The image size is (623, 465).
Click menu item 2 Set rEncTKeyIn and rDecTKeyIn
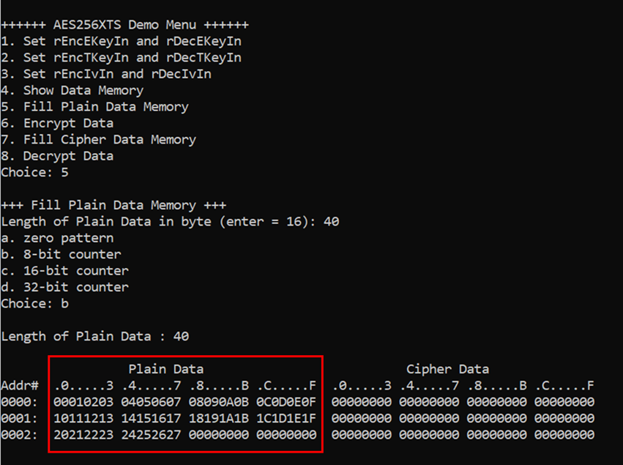[122, 58]
